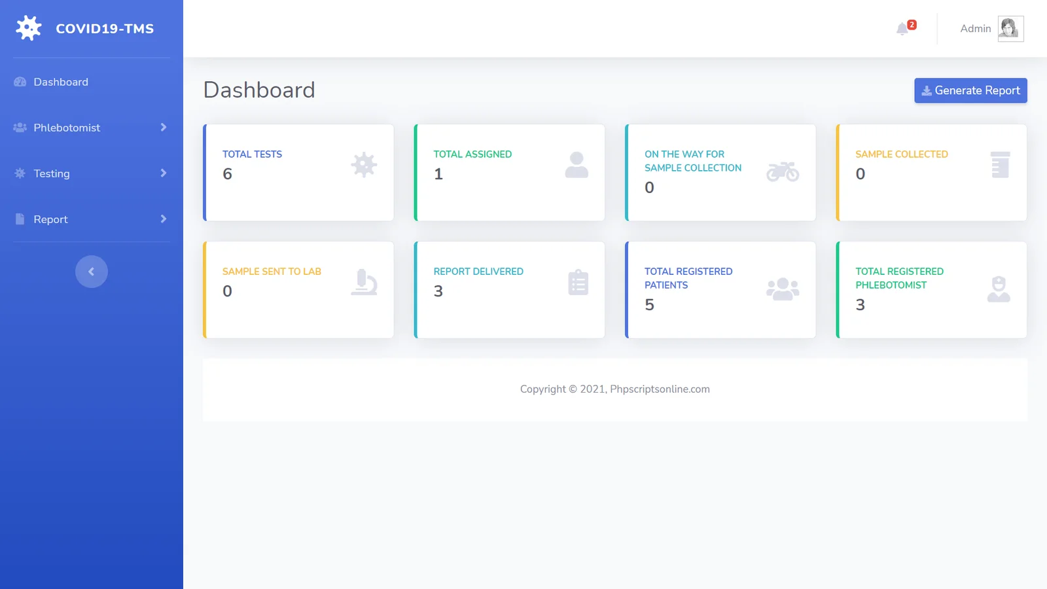Click the REPORT DELIVERED label
This screenshot has height=589, width=1047.
click(x=478, y=272)
